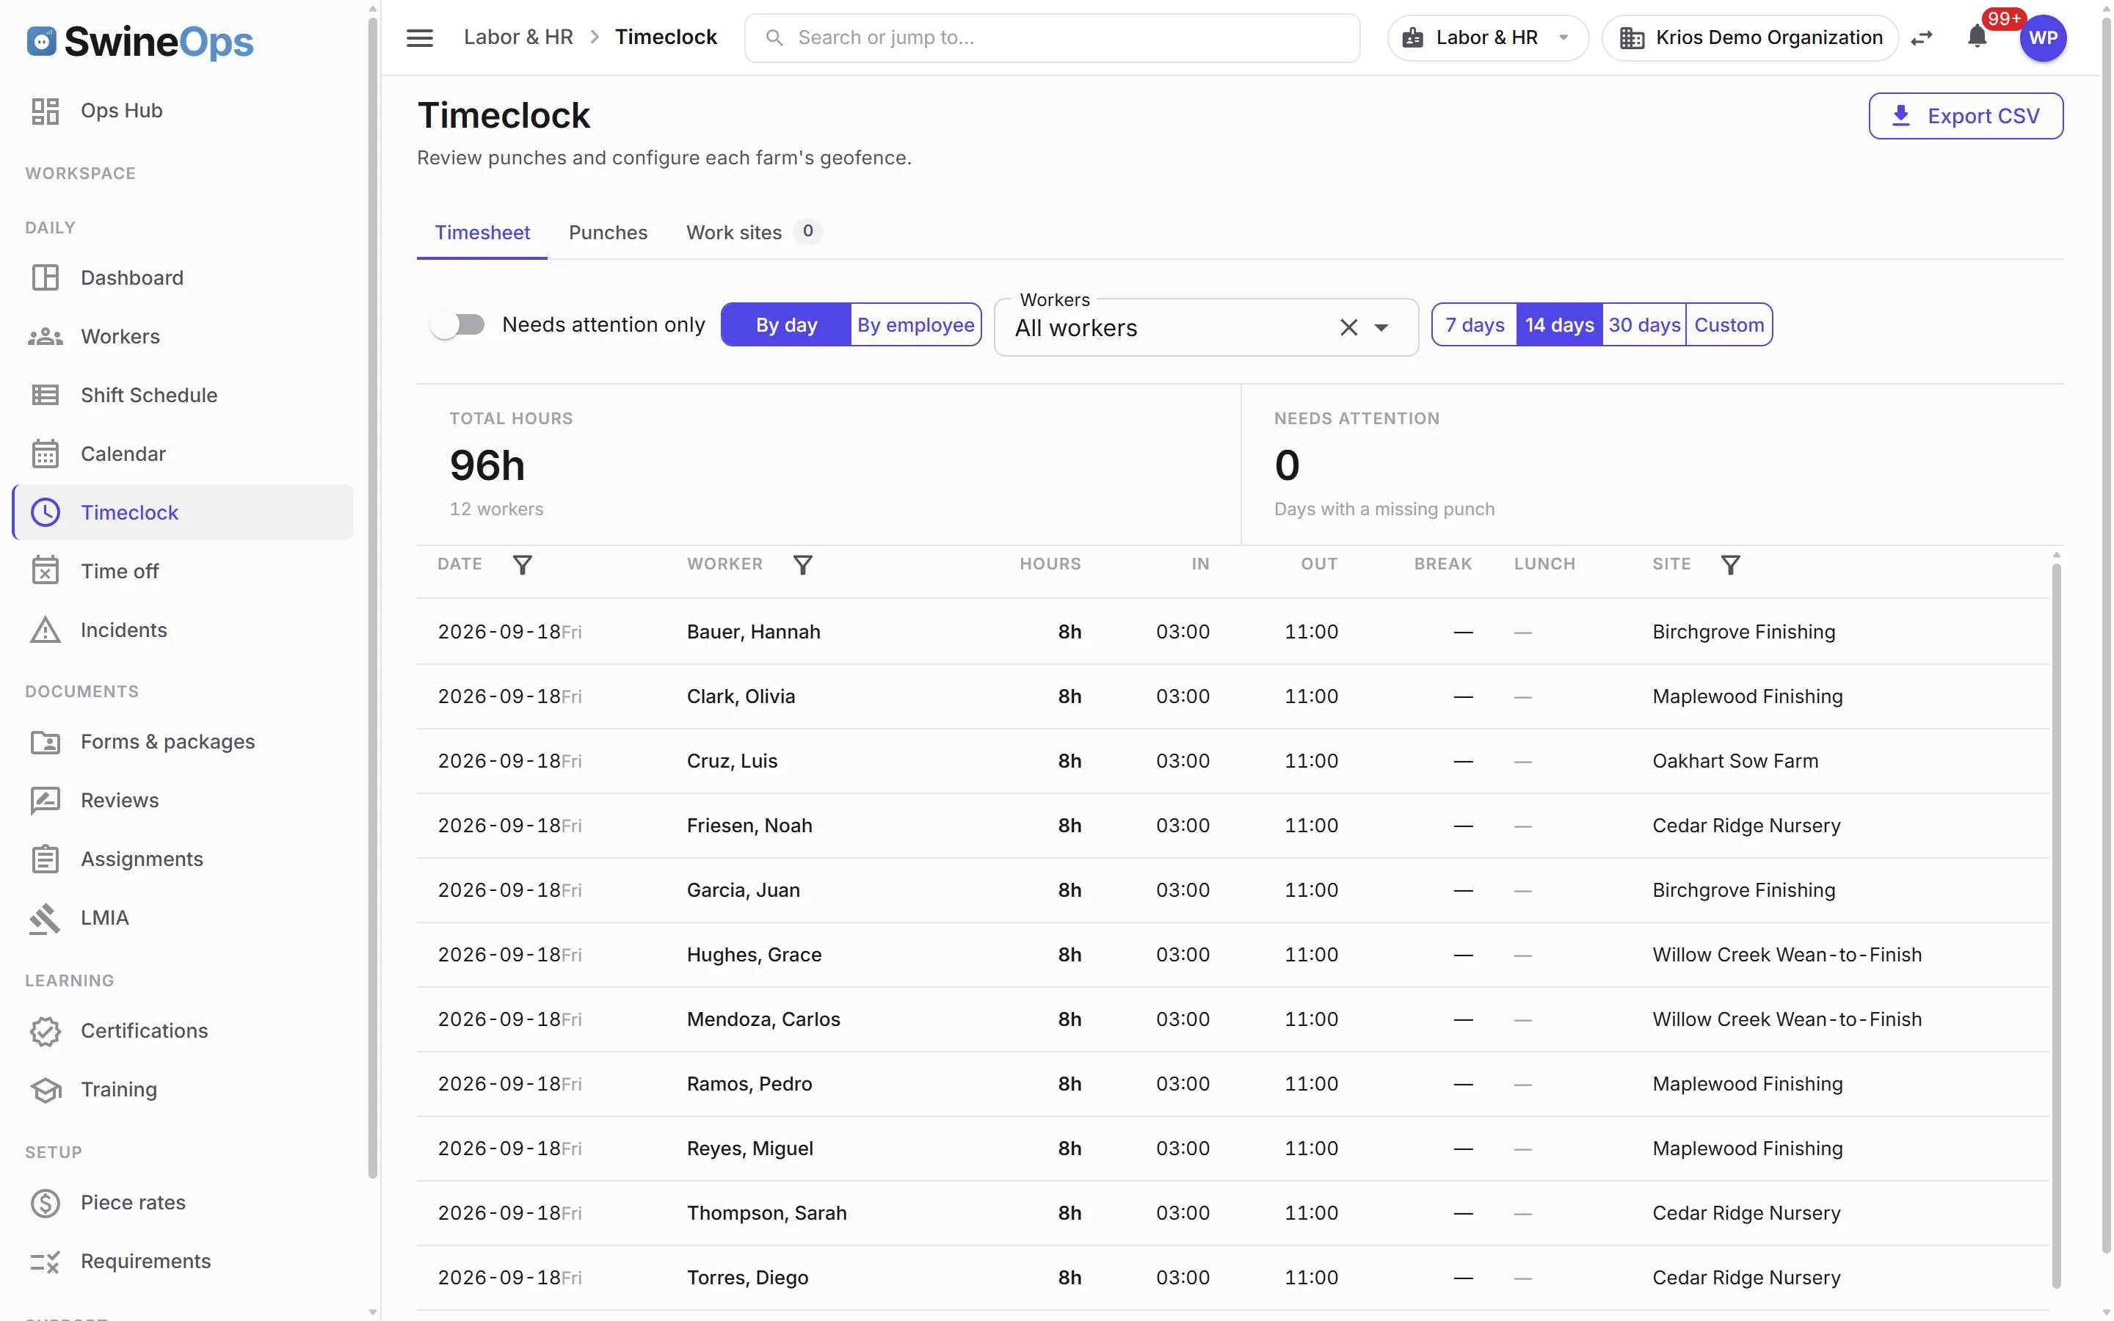Image resolution: width=2114 pixels, height=1321 pixels.
Task: Open Training in the sidebar
Action: (x=184, y=1090)
